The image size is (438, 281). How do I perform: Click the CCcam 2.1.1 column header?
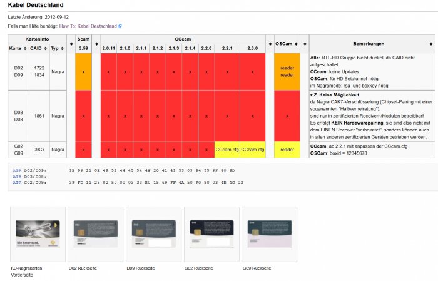click(141, 48)
